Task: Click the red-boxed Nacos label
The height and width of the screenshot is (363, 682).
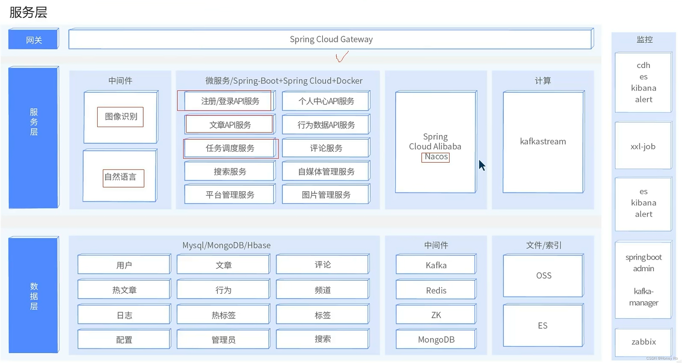Action: pos(436,157)
